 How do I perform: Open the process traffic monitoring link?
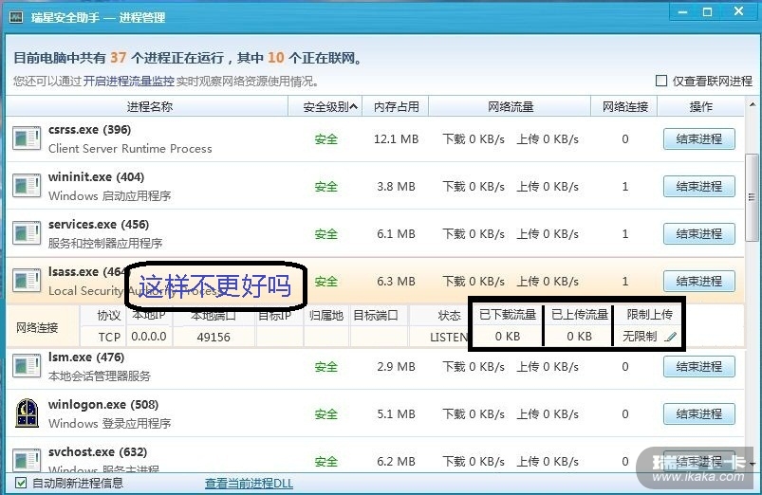pyautogui.click(x=129, y=81)
